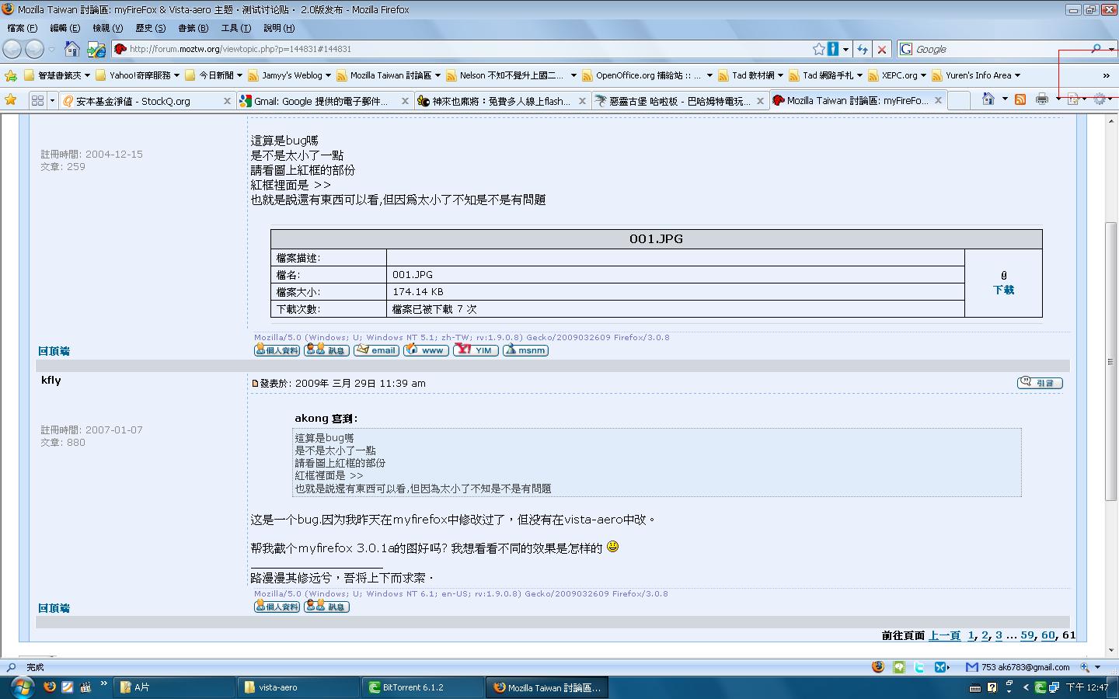Click the printer icon in the toolbar
This screenshot has width=1119, height=699.
[x=1041, y=99]
